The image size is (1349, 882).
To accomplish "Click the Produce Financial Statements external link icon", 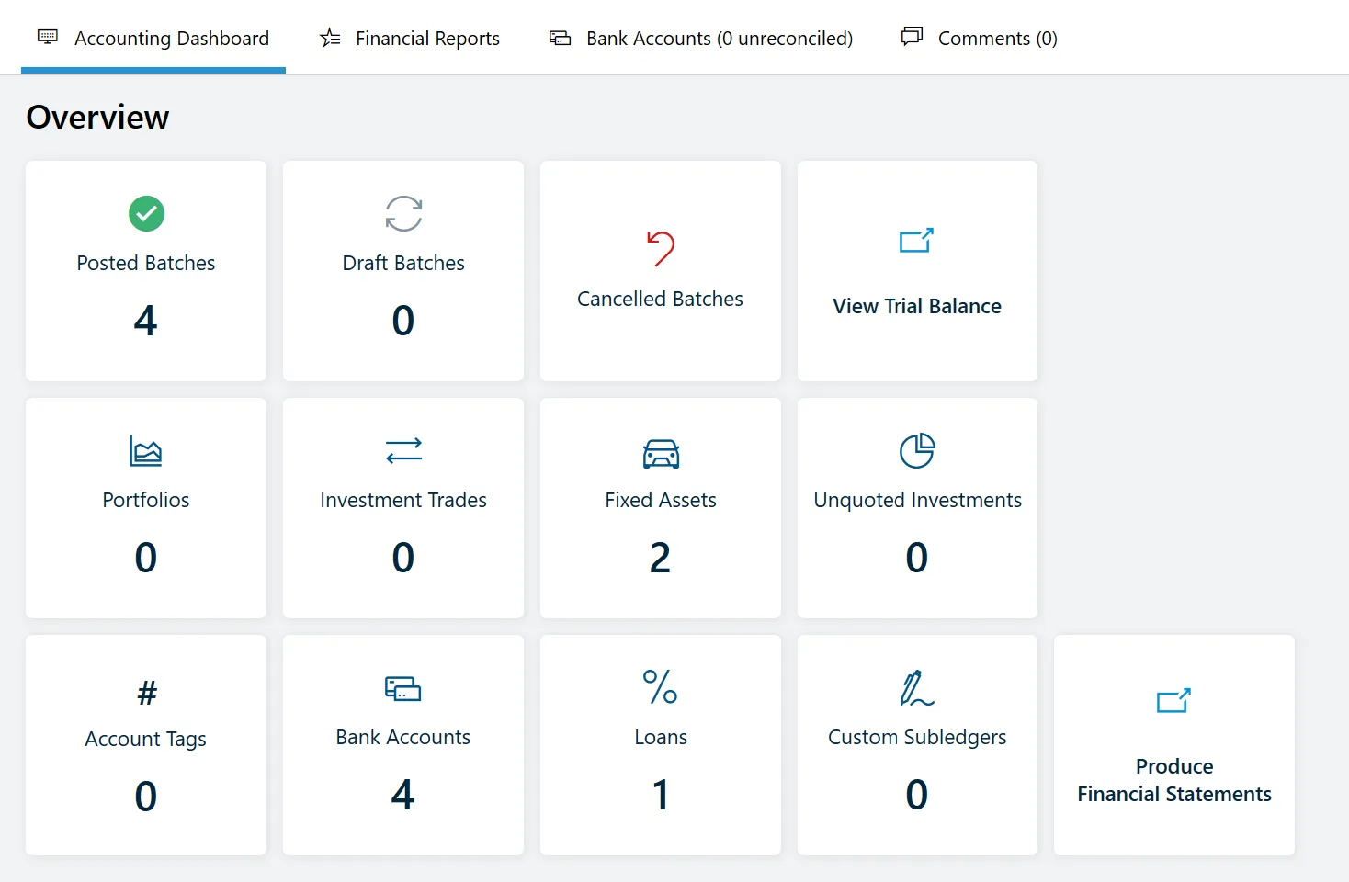I will point(1173,701).
